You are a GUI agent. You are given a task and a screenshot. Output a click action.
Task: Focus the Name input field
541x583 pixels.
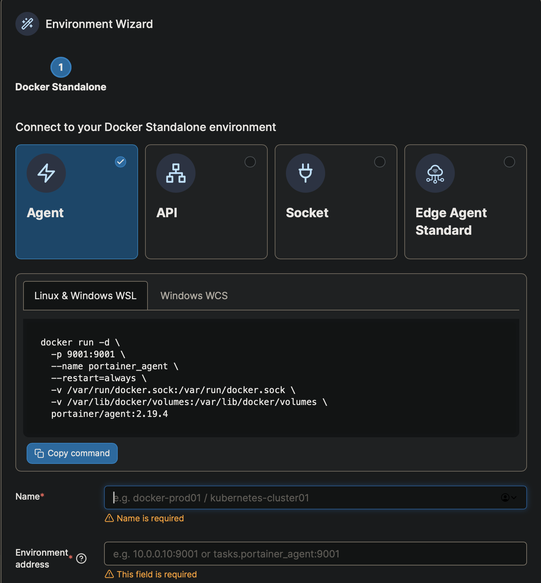pos(301,498)
